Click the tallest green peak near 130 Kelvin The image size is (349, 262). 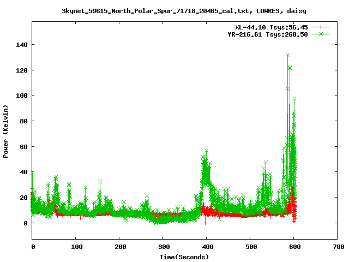click(287, 55)
